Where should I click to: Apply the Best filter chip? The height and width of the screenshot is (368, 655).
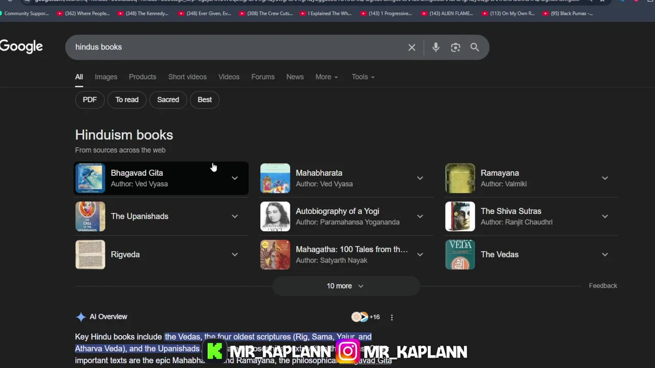pyautogui.click(x=205, y=100)
